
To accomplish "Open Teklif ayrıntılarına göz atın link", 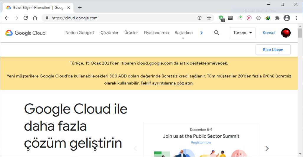I will pyautogui.click(x=167, y=83).
